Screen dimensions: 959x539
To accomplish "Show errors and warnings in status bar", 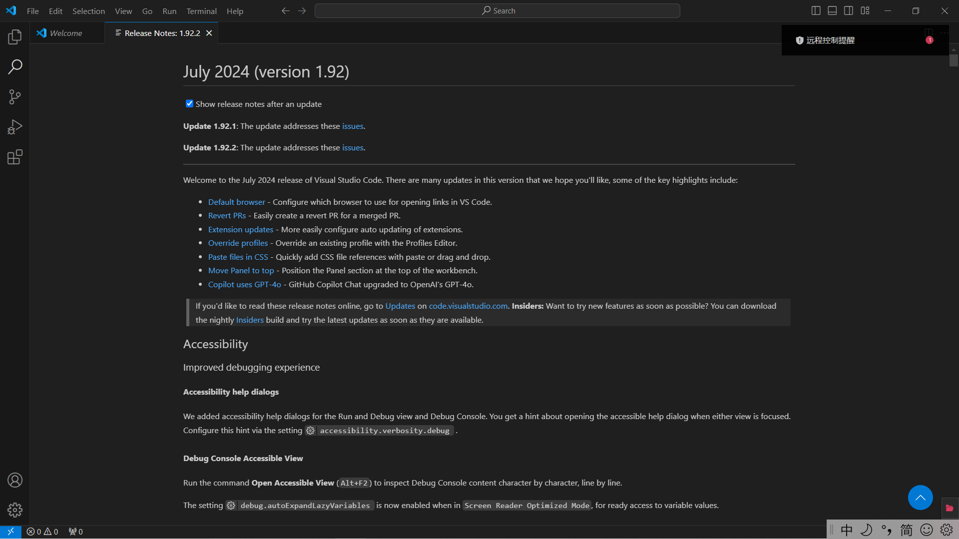I will 42,532.
